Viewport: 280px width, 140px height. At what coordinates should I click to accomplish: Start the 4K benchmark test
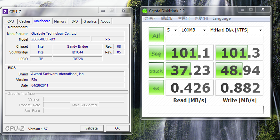click(156, 87)
